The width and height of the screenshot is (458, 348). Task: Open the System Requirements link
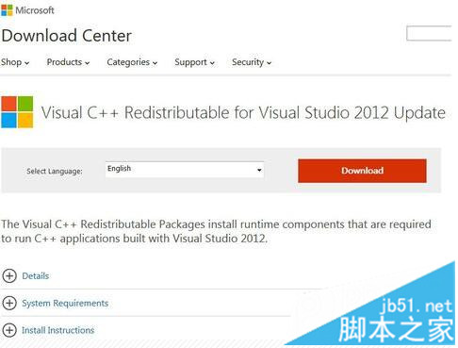pos(65,303)
